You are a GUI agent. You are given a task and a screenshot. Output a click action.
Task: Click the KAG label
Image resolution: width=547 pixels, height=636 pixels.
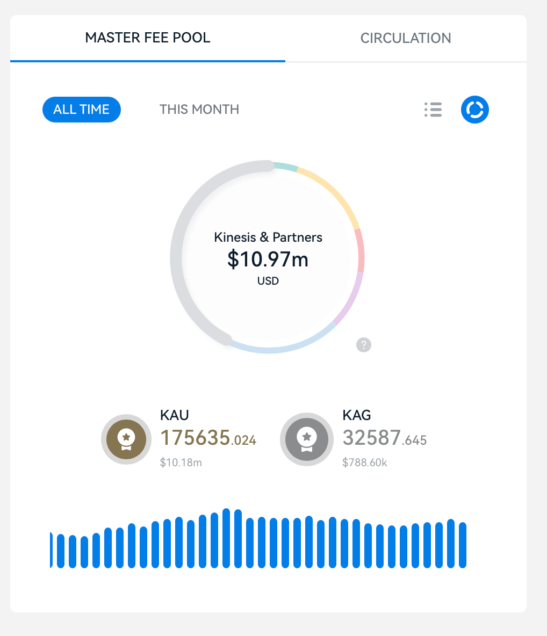(357, 415)
